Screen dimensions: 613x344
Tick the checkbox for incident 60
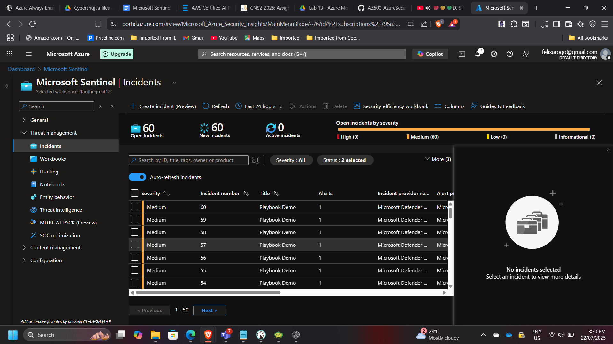coord(134,207)
